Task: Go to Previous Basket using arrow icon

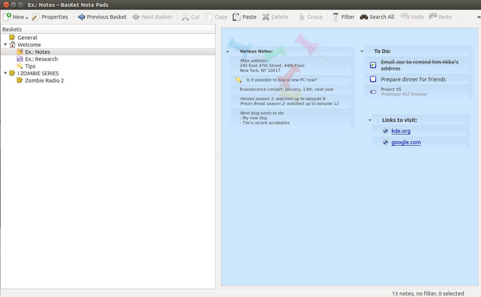Action: coord(81,17)
